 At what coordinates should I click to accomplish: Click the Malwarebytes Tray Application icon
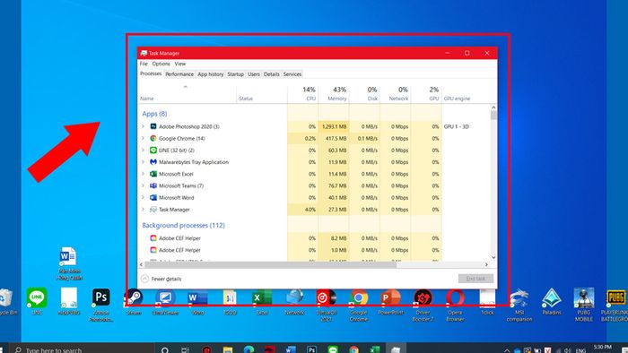pos(153,162)
